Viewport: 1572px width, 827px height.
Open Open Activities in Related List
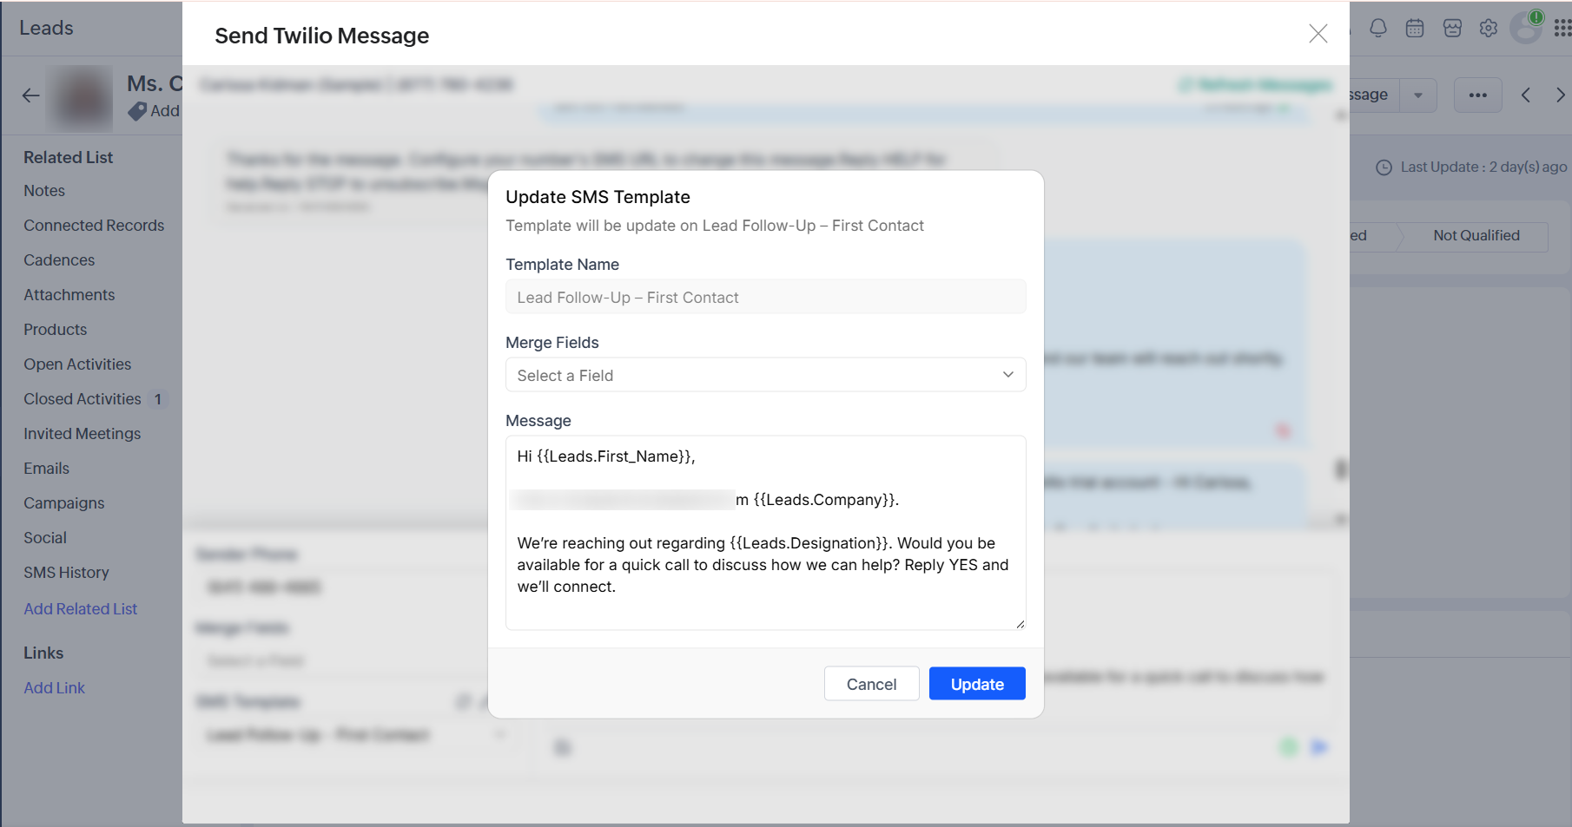coord(77,364)
